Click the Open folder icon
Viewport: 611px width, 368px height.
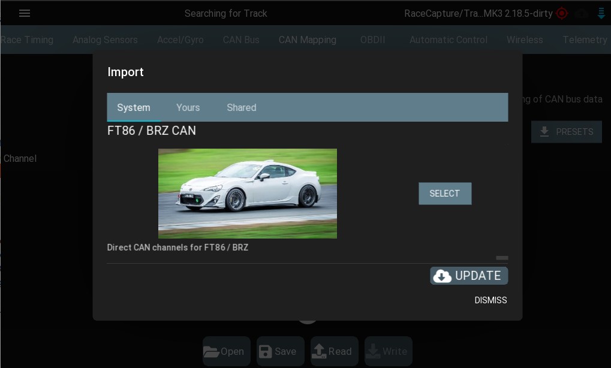click(211, 351)
